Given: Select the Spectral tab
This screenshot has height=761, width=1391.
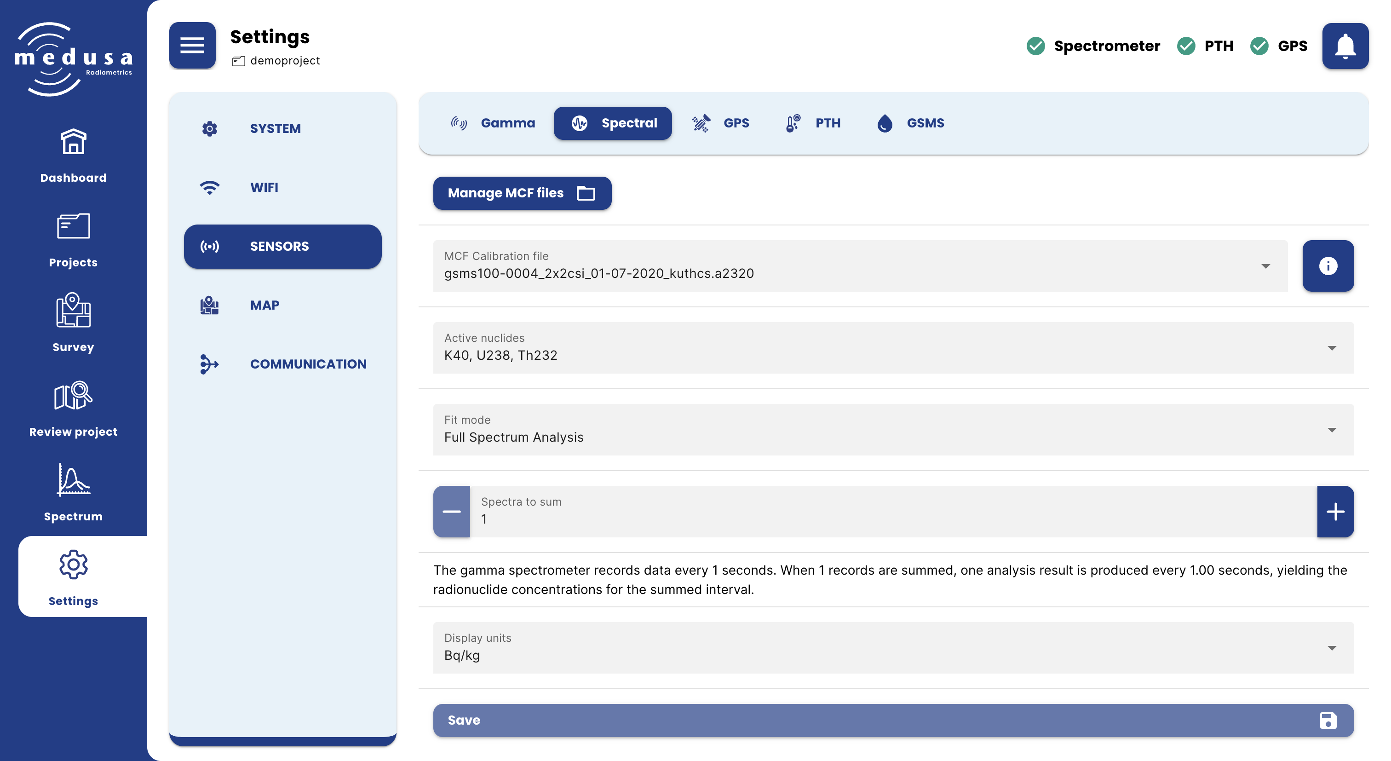Looking at the screenshot, I should click(612, 123).
